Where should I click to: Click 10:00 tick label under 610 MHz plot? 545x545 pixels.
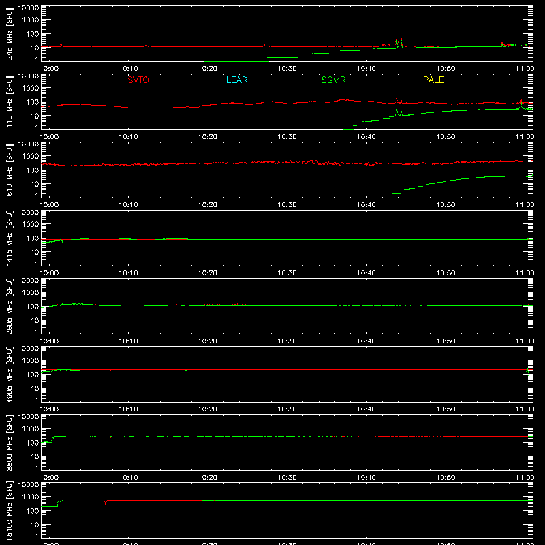pyautogui.click(x=49, y=205)
